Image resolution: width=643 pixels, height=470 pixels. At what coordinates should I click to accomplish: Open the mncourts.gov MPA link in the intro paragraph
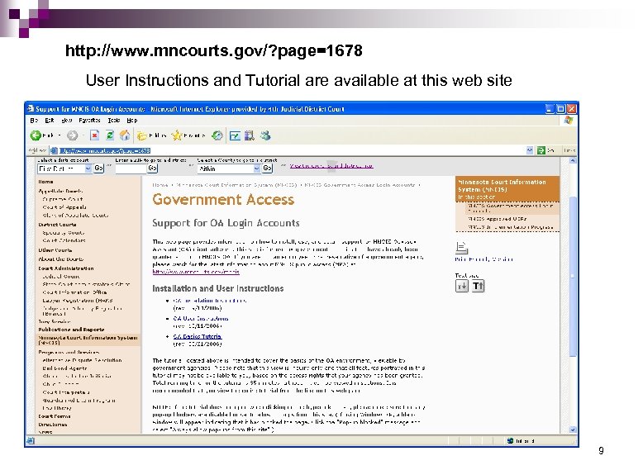tap(196, 272)
